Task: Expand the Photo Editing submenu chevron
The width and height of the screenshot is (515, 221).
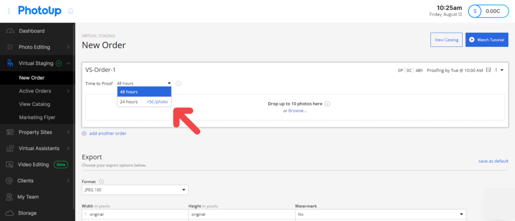Action: click(68, 47)
